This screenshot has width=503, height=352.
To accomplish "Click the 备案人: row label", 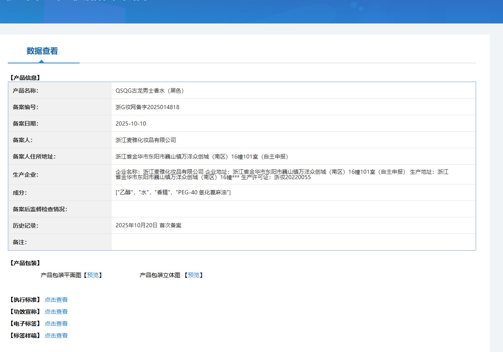I will pyautogui.click(x=23, y=140).
